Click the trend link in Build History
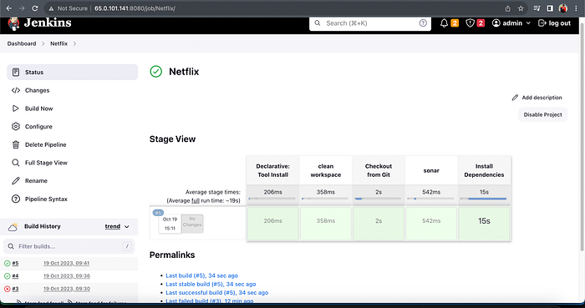Viewport: 585px width, 308px height. [x=112, y=226]
